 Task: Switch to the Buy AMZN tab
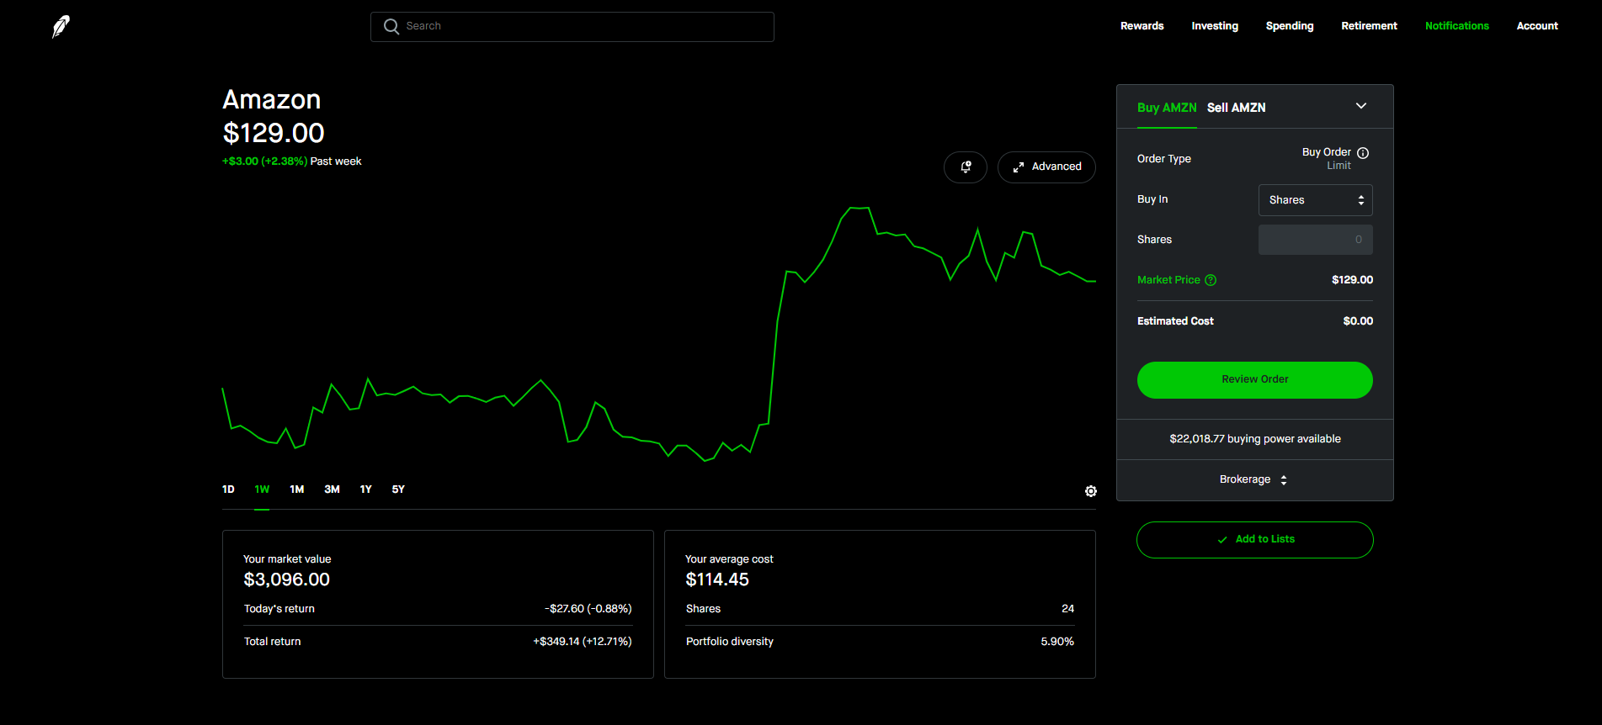click(1167, 108)
